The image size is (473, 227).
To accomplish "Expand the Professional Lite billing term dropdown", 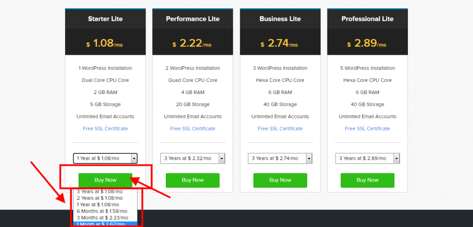I will [367, 158].
